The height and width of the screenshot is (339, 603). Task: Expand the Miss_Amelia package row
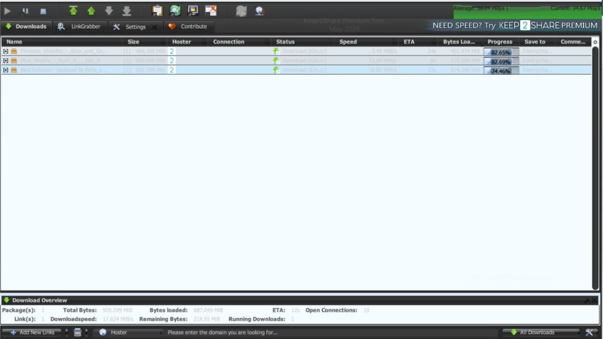5,61
